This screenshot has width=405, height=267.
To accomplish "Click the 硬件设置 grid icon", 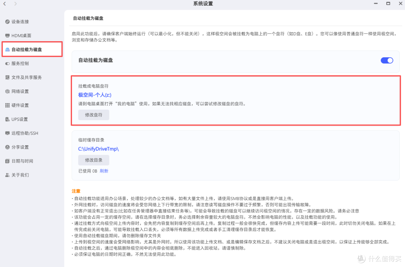I will point(7,105).
